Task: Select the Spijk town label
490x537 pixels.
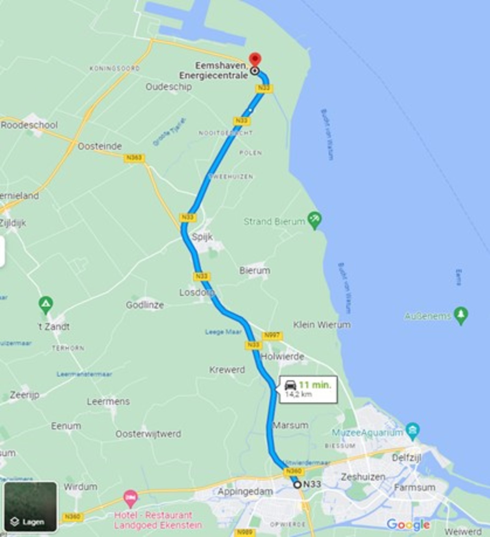Action: (202, 237)
